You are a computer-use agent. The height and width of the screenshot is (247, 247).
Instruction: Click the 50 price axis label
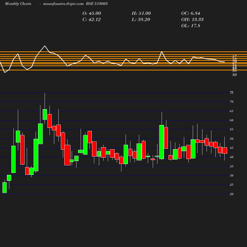(232, 139)
